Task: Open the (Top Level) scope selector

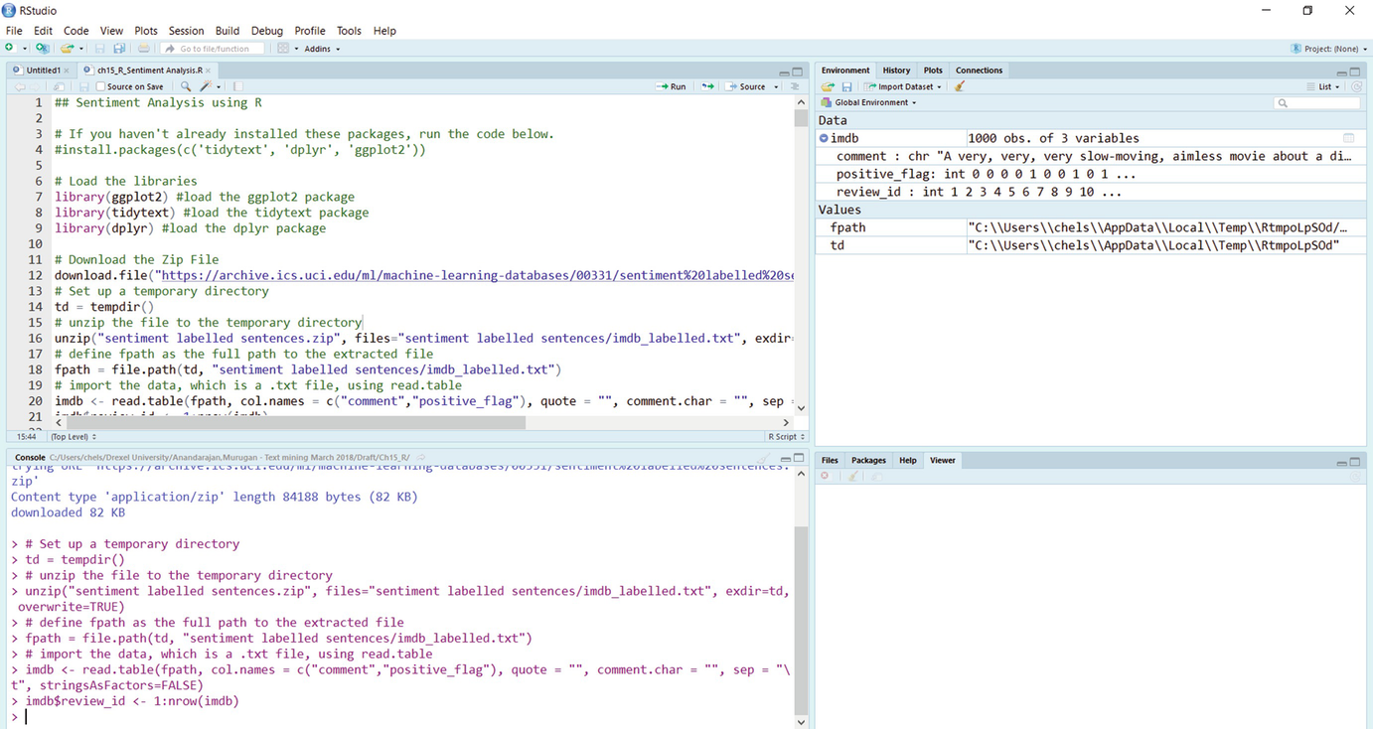Action: [x=75, y=436]
